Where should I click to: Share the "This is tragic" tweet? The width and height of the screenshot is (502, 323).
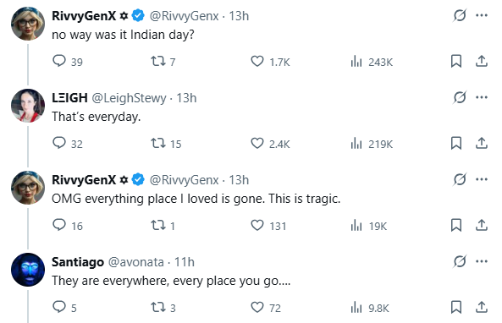[481, 225]
